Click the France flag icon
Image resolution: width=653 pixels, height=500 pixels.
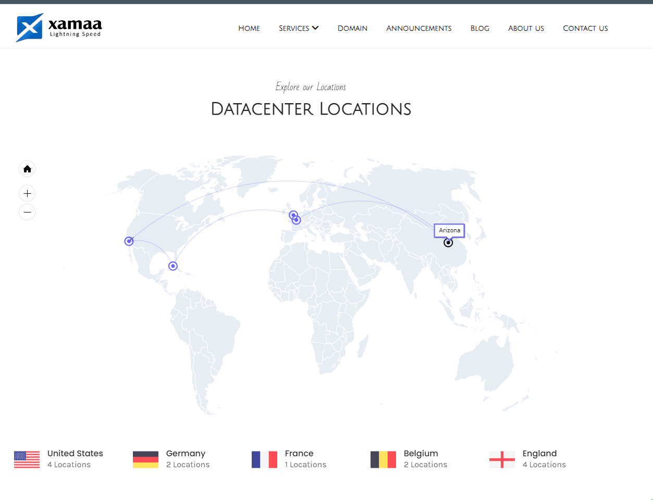(x=264, y=459)
